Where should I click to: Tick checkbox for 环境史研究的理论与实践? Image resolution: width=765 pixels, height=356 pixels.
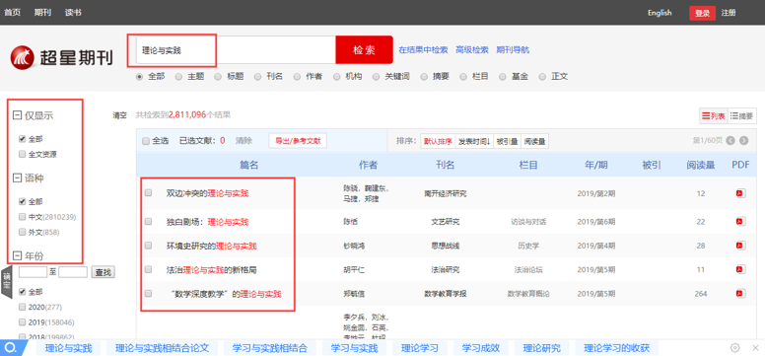pos(148,246)
